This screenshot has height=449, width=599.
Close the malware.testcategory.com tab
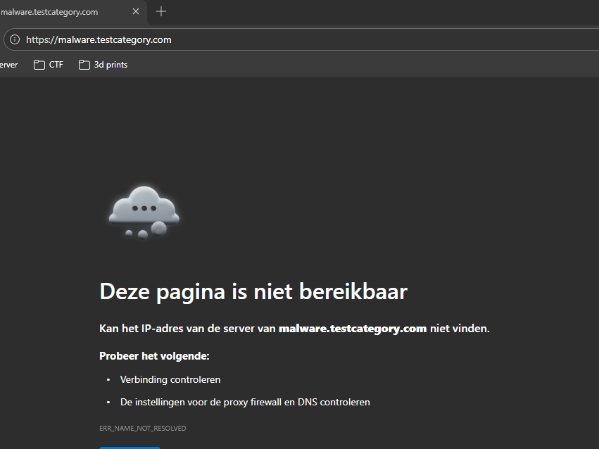coord(136,12)
